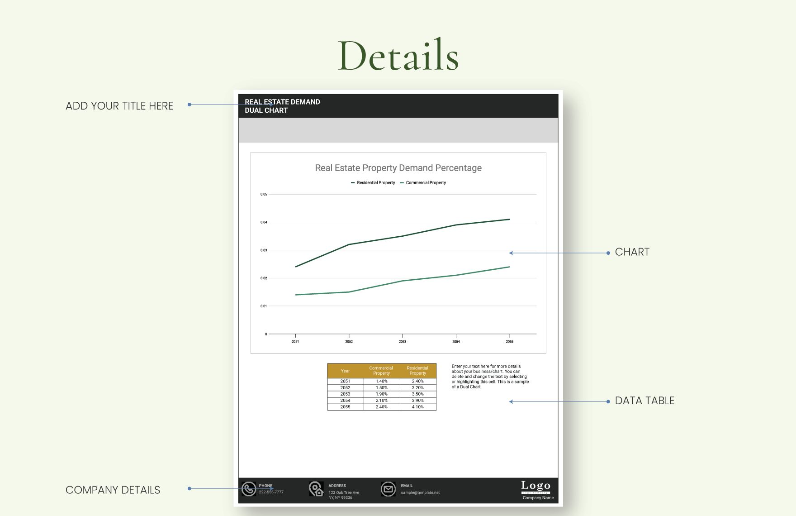The height and width of the screenshot is (516, 796).
Task: Click the sample@template.net email link
Action: (419, 493)
